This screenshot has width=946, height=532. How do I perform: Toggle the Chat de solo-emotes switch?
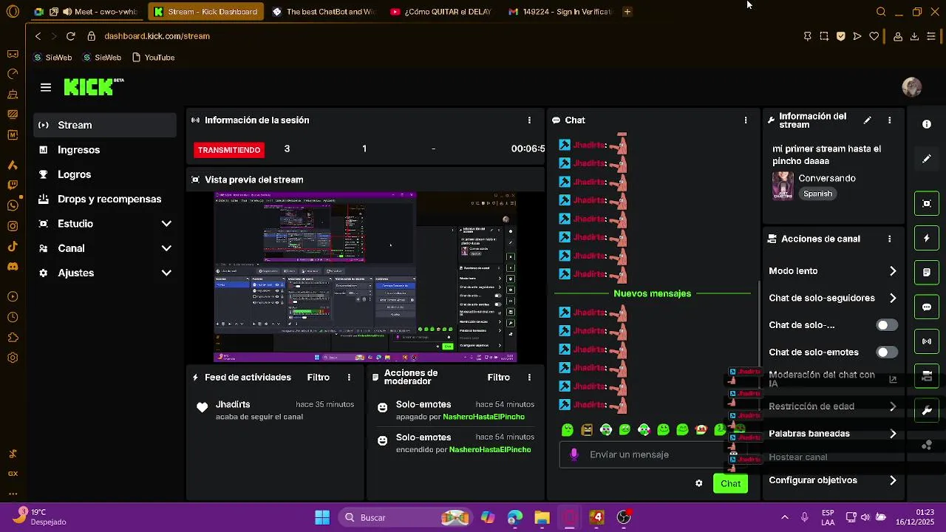[886, 352]
